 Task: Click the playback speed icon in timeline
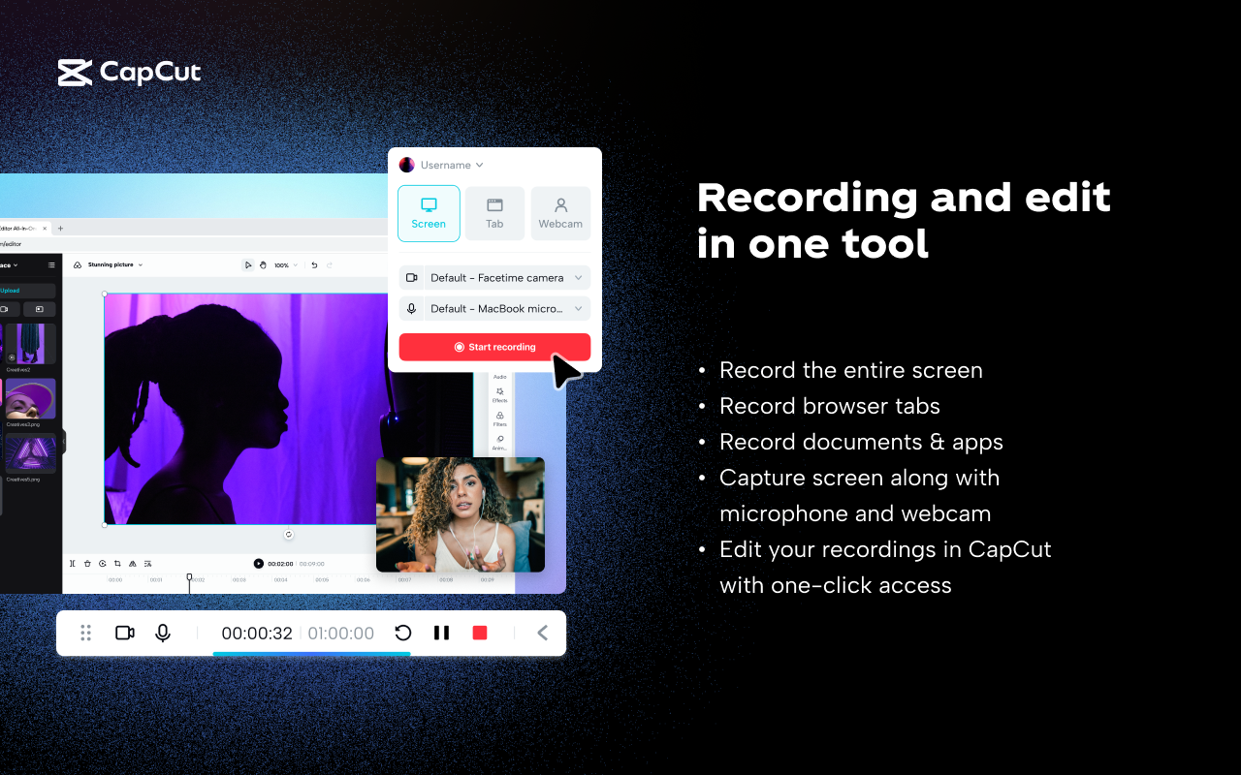pyautogui.click(x=103, y=563)
